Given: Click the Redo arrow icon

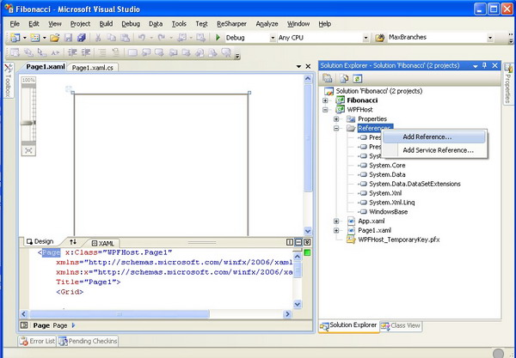Looking at the screenshot, I should (x=162, y=38).
